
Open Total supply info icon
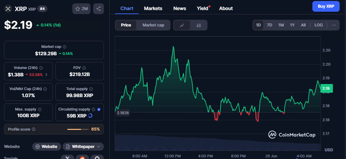[x=91, y=89]
